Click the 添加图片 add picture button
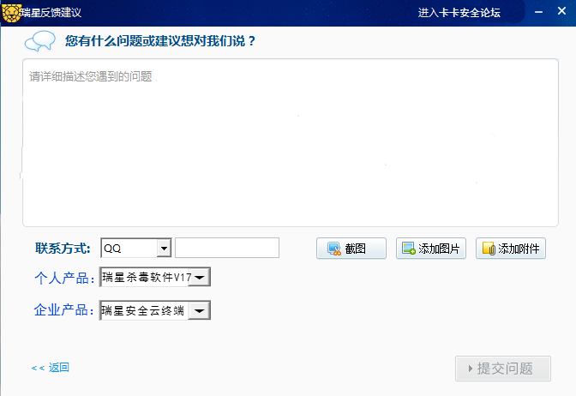This screenshot has width=576, height=396. 431,249
